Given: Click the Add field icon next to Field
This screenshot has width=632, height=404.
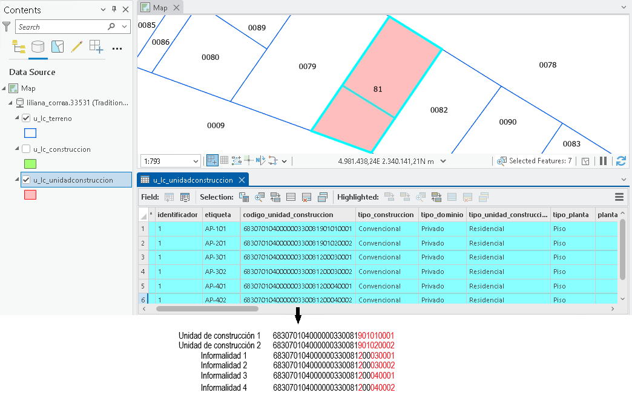Looking at the screenshot, I should coord(170,197).
